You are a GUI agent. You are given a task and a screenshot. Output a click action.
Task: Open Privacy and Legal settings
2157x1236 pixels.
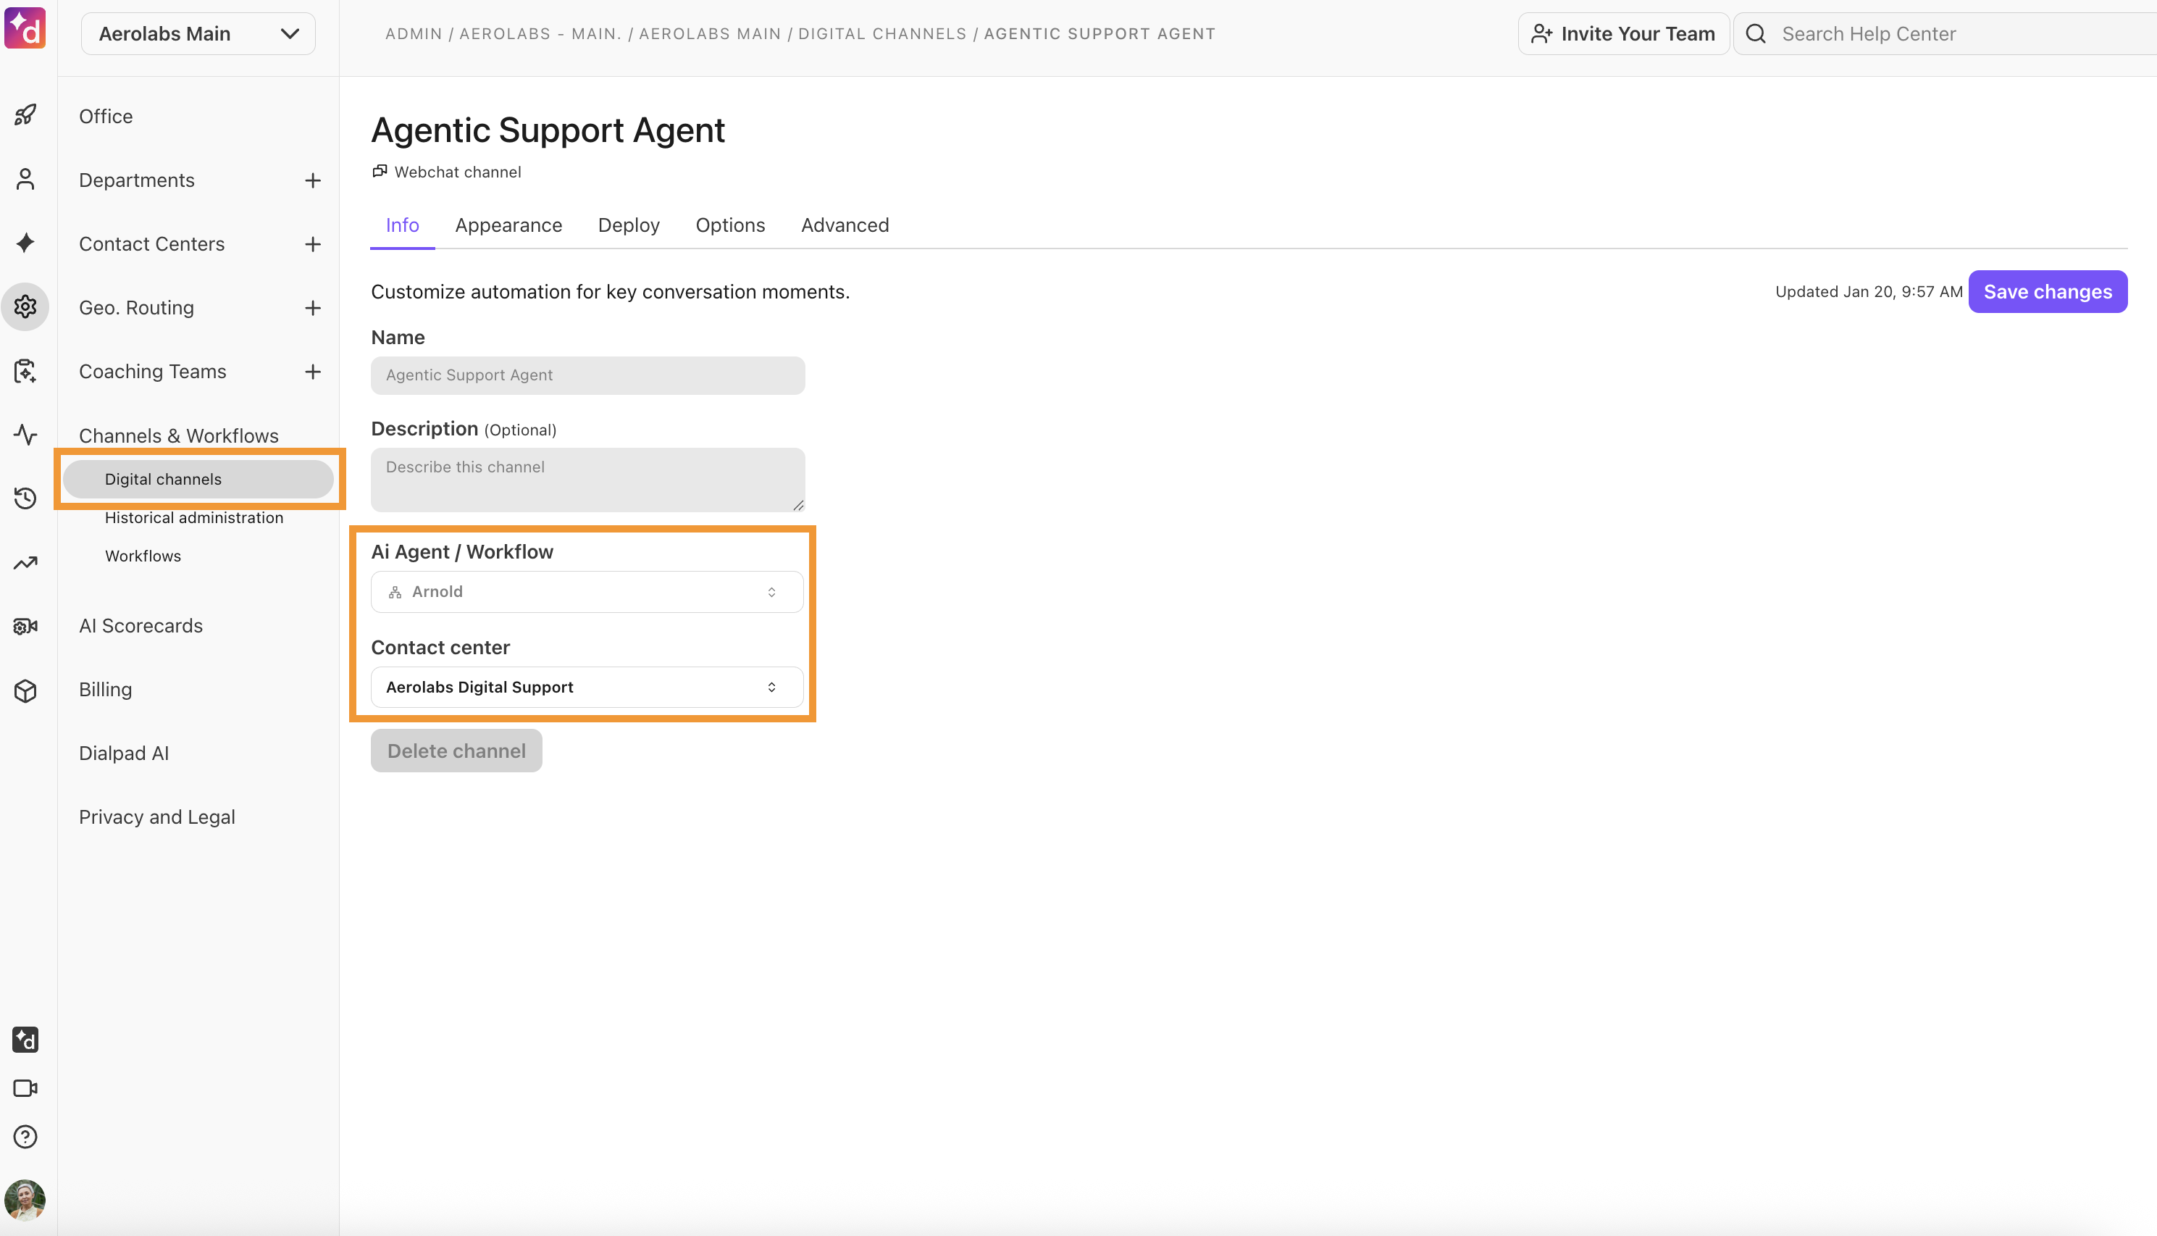click(x=157, y=817)
